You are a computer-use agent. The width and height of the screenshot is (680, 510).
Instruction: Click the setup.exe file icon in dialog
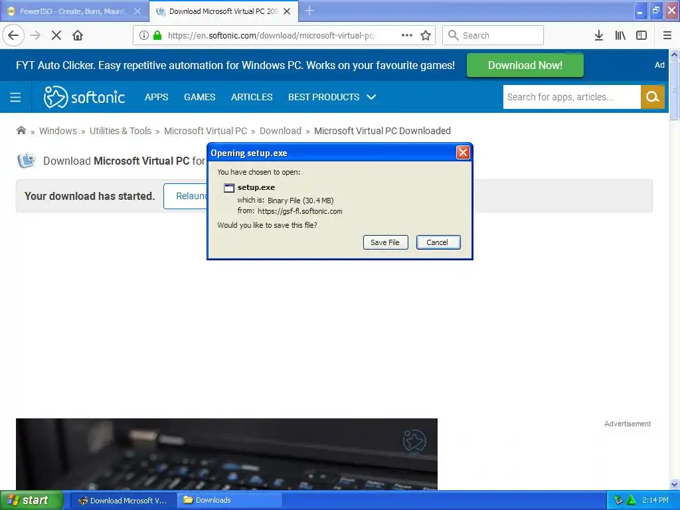tap(228, 188)
